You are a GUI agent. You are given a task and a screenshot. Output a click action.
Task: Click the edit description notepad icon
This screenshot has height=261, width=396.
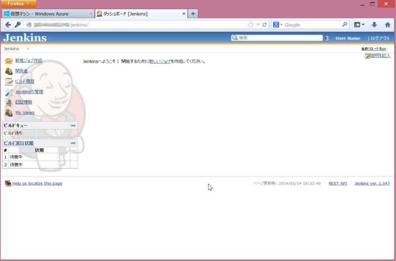tap(367, 56)
